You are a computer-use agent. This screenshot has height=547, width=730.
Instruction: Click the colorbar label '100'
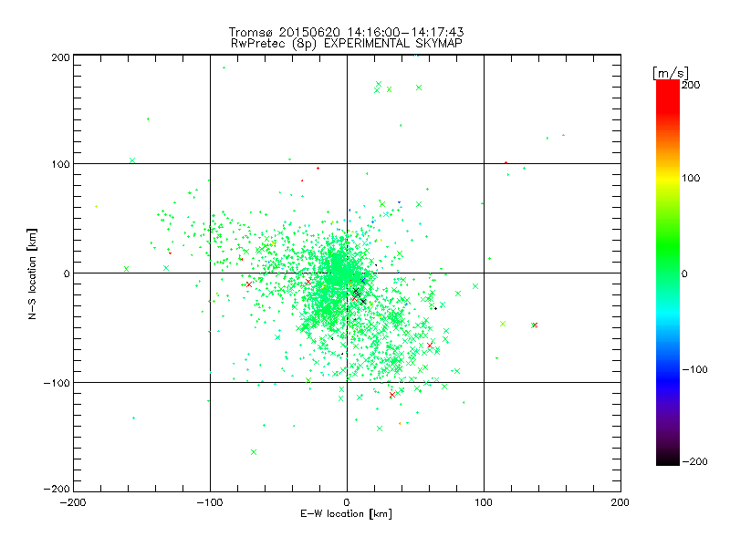(x=691, y=178)
